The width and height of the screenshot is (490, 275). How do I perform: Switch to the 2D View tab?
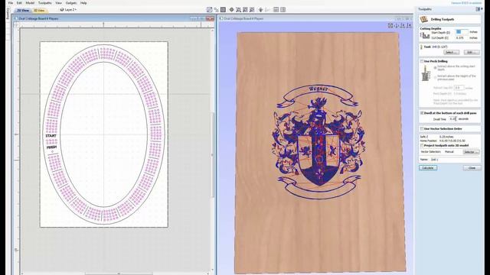[22, 10]
